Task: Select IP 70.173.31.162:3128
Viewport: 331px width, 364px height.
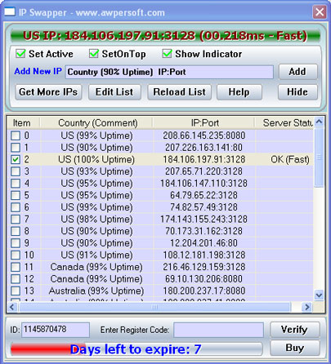Action: 204,231
